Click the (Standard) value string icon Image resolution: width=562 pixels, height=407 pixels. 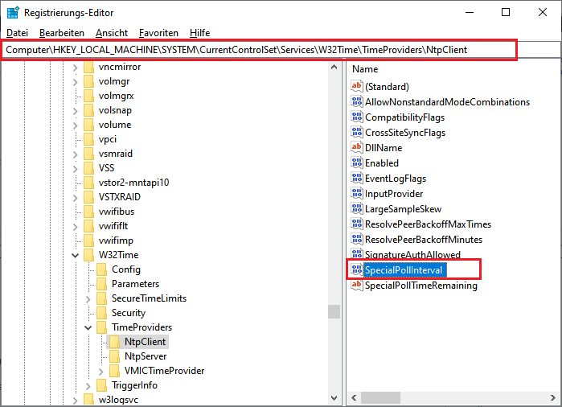357,87
